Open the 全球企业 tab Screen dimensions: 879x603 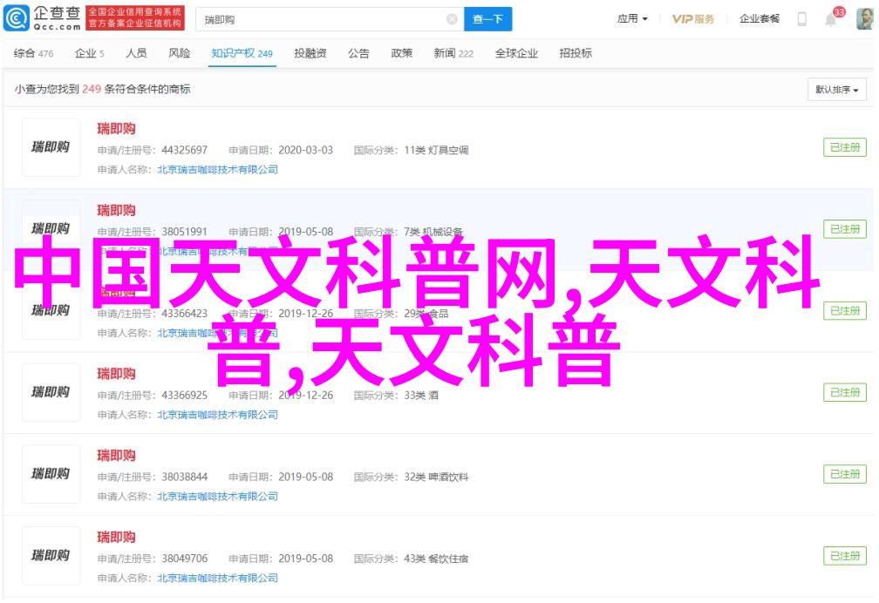coord(516,53)
